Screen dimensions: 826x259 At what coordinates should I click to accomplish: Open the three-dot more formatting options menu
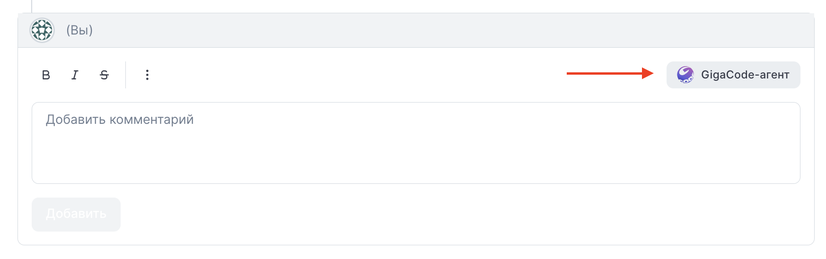[x=147, y=75]
